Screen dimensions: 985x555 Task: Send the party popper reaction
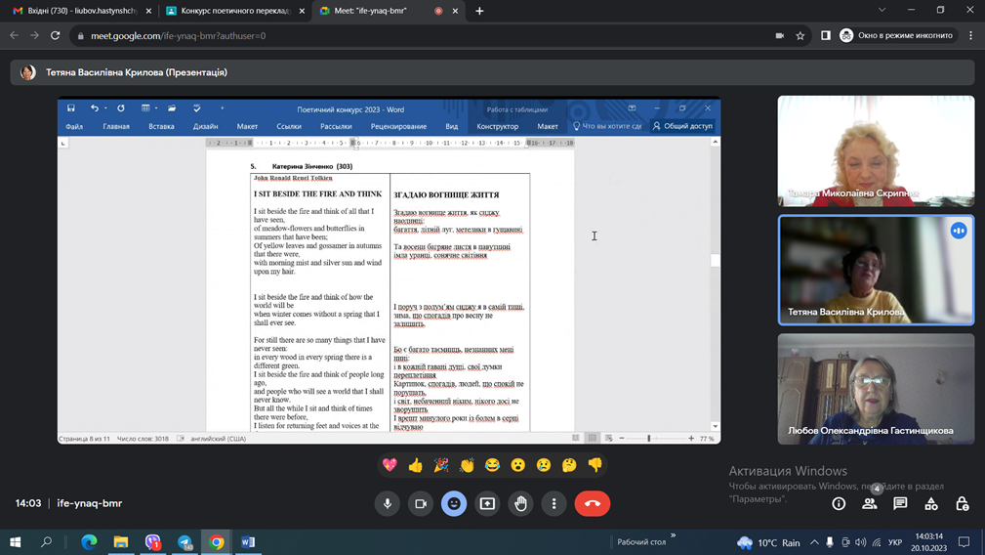(x=441, y=465)
